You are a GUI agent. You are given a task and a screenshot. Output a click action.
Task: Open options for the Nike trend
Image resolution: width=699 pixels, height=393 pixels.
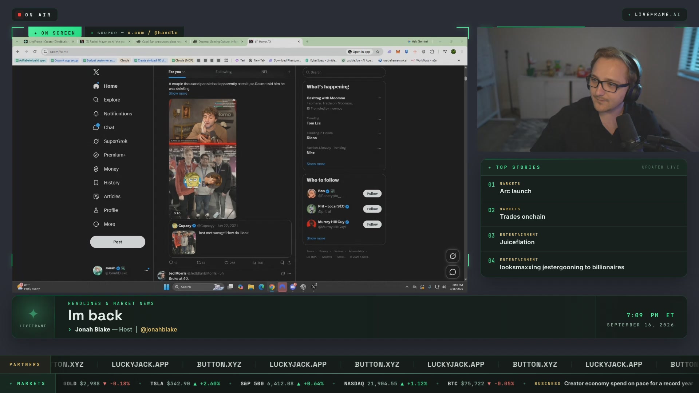pos(379,148)
